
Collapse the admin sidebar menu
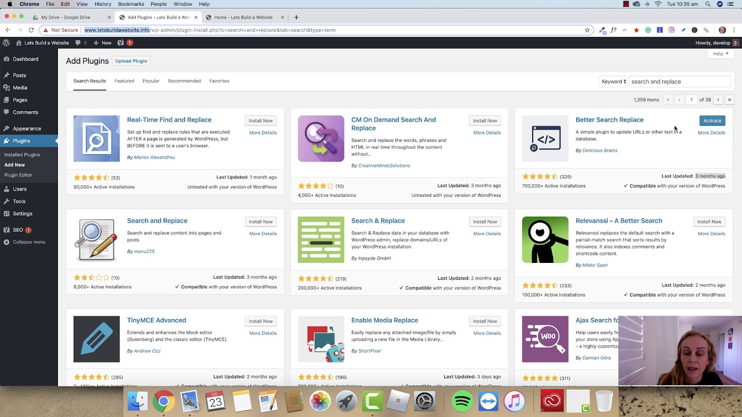click(24, 242)
